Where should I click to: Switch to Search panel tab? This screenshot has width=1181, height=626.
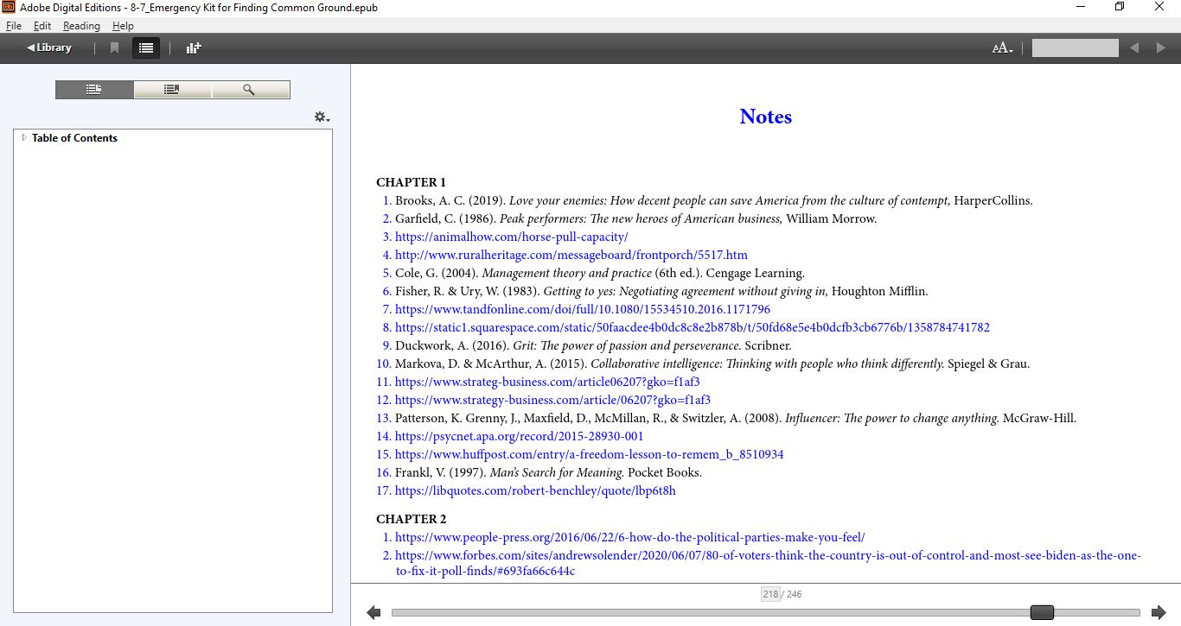(x=250, y=90)
